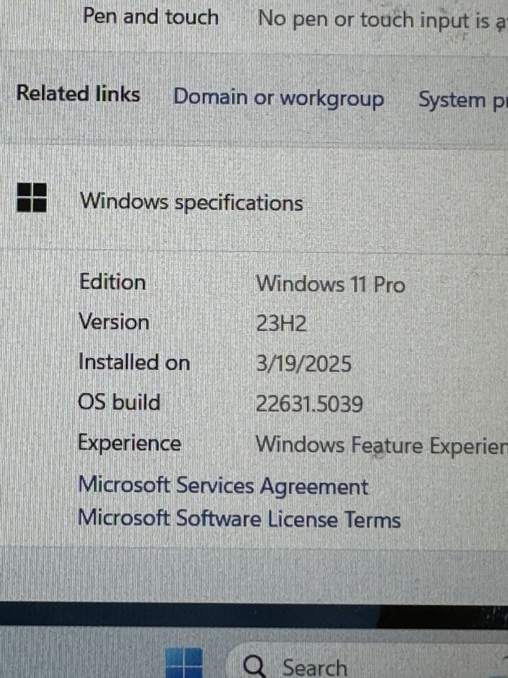Open the Microsoft Software License Terms link

click(239, 519)
